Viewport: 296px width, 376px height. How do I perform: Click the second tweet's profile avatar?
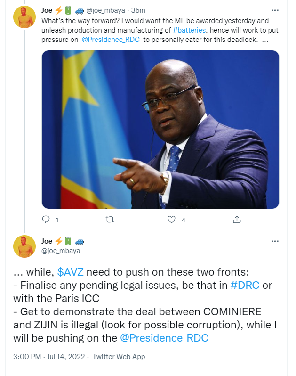(24, 246)
